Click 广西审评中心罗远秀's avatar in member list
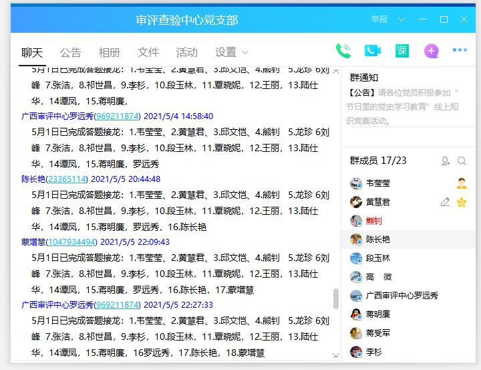The image size is (481, 370). (x=356, y=296)
